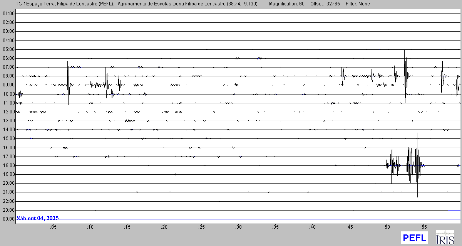Click the :45 minute axis tick label
Screen dimensions: 462x246
coord(350,227)
